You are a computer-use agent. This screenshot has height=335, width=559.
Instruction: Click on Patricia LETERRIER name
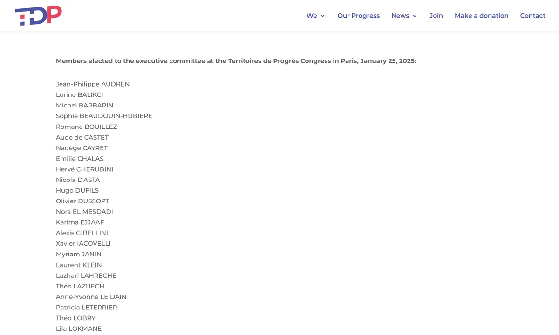(87, 308)
